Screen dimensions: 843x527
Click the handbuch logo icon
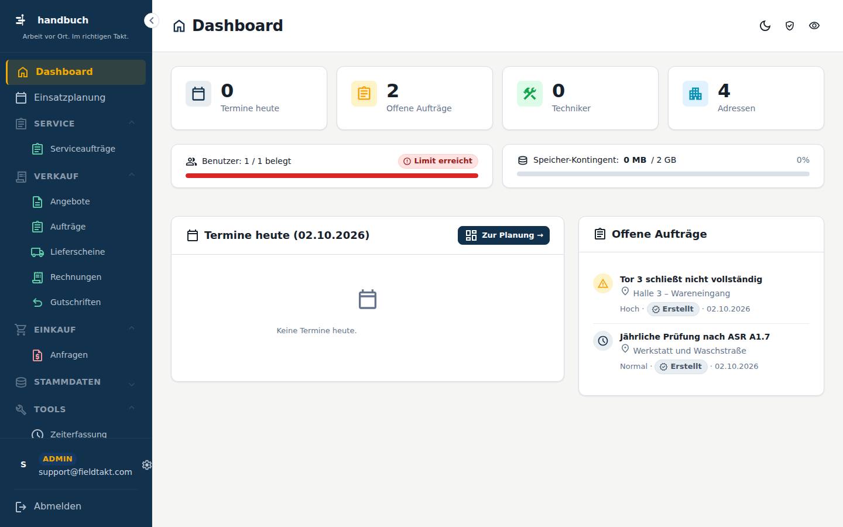pos(20,20)
